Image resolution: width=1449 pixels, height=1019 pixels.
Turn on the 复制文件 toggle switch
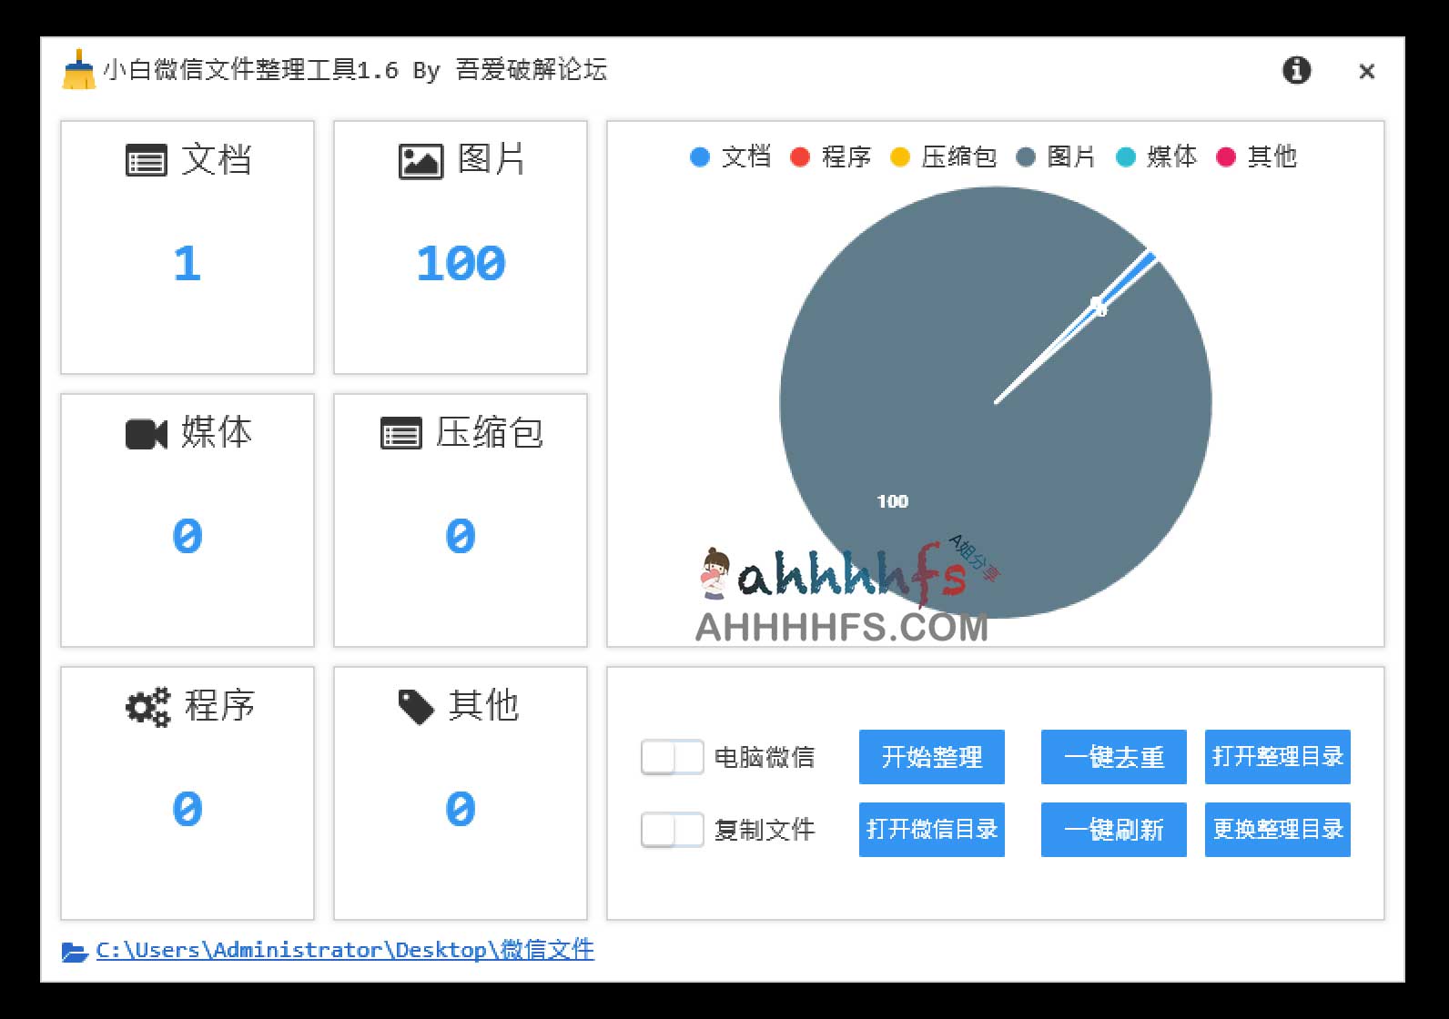672,830
